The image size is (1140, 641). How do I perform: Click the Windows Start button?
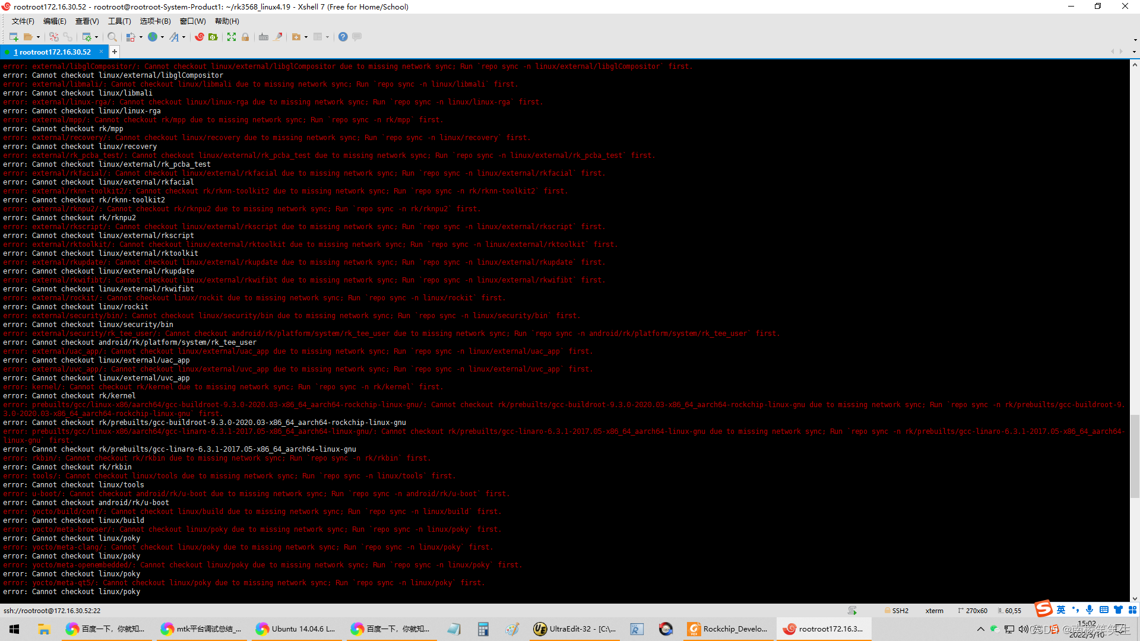tap(14, 629)
